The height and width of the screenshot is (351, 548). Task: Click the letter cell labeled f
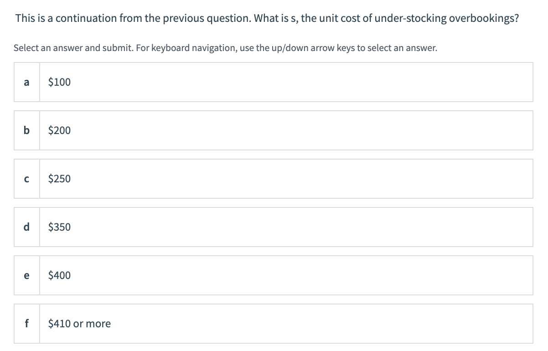tap(26, 324)
